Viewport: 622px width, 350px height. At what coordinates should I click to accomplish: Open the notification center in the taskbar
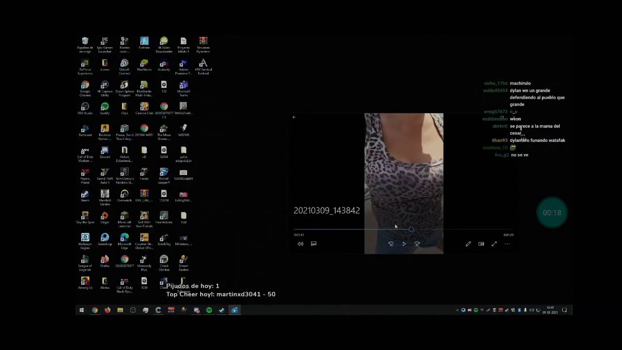point(564,310)
